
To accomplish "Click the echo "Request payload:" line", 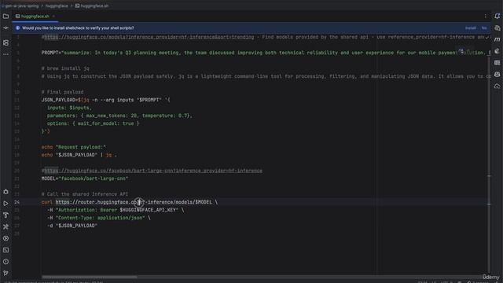I will coord(73,147).
